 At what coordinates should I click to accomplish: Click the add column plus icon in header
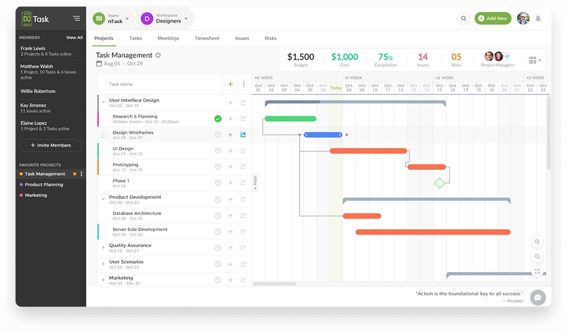[x=230, y=84]
